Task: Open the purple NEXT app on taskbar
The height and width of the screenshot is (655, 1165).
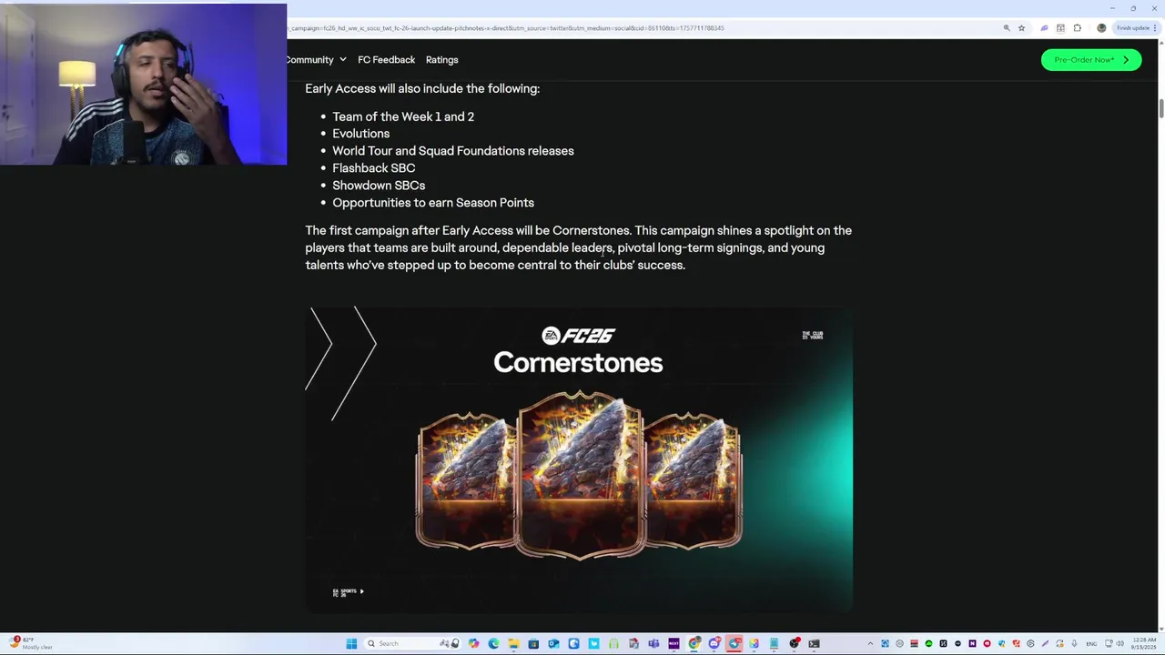Action: point(674,643)
